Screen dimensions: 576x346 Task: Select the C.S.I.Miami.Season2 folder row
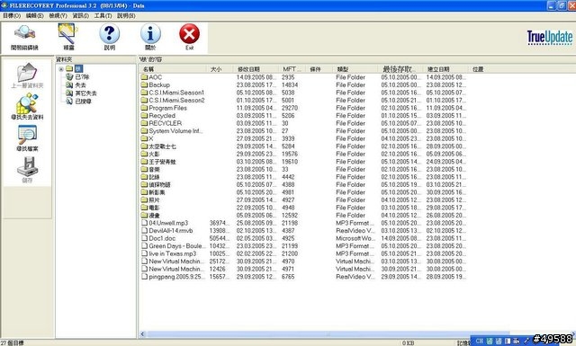click(303, 100)
